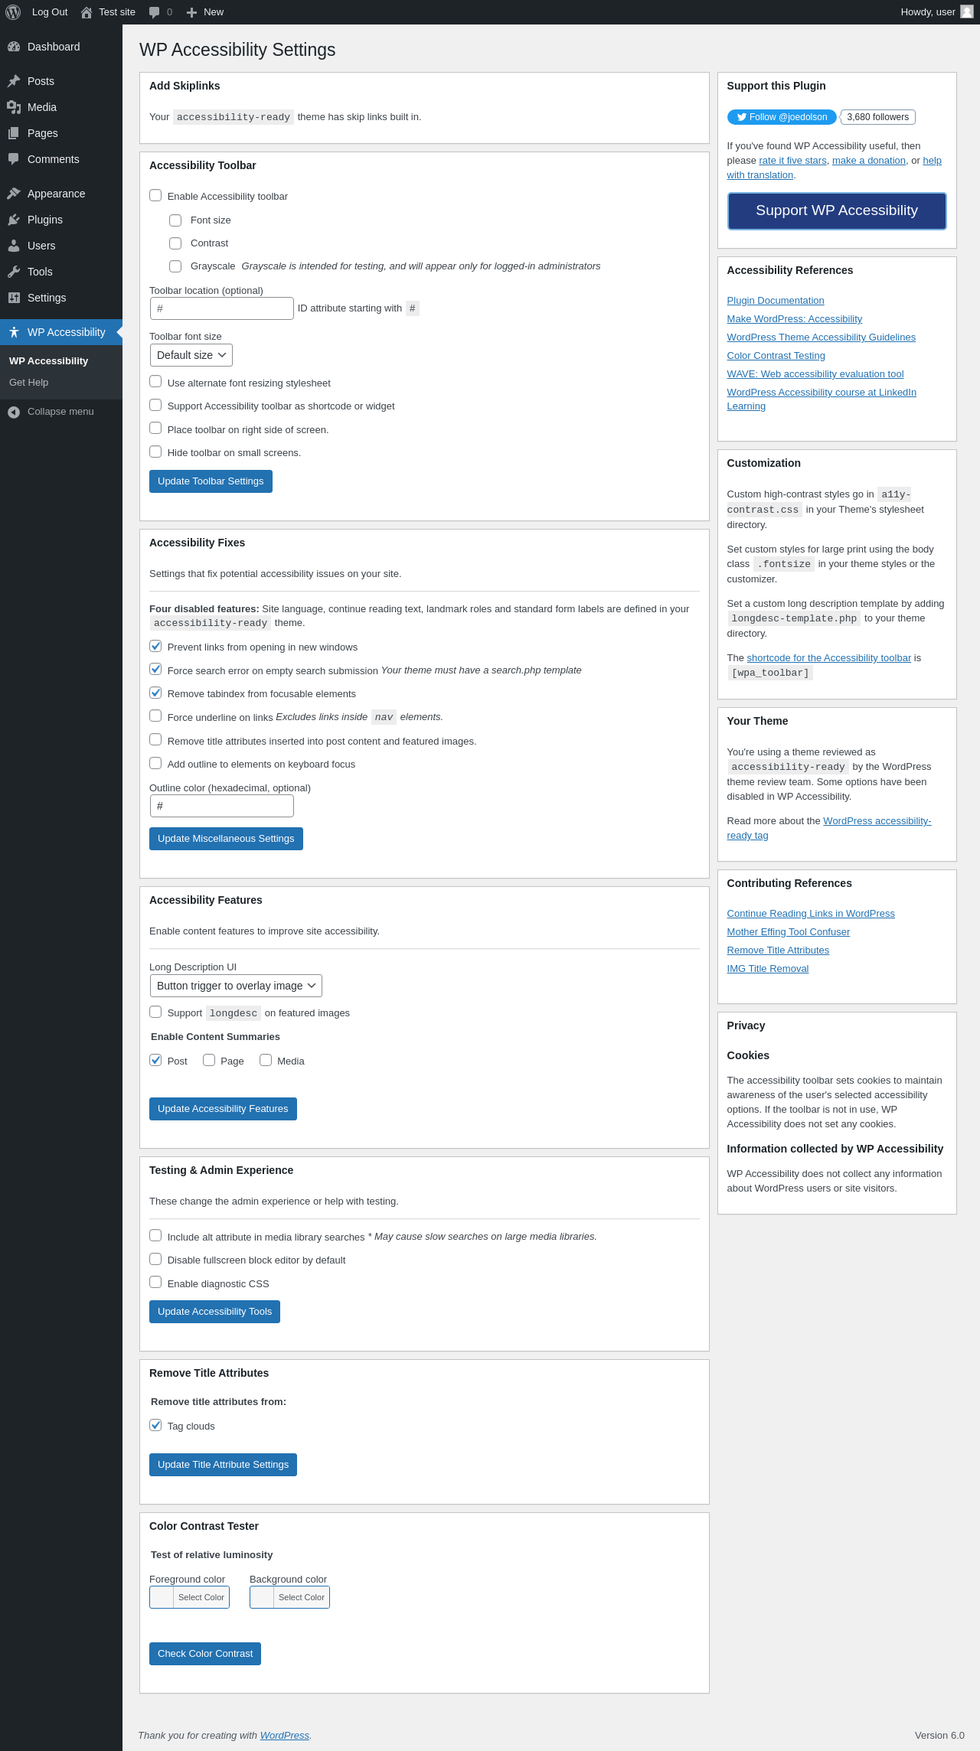Screen dimensions: 980x1751
Task: Click the Update Toolbar Settings button
Action: pos(211,481)
